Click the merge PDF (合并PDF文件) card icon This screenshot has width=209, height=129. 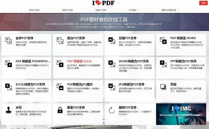[x=8, y=41]
